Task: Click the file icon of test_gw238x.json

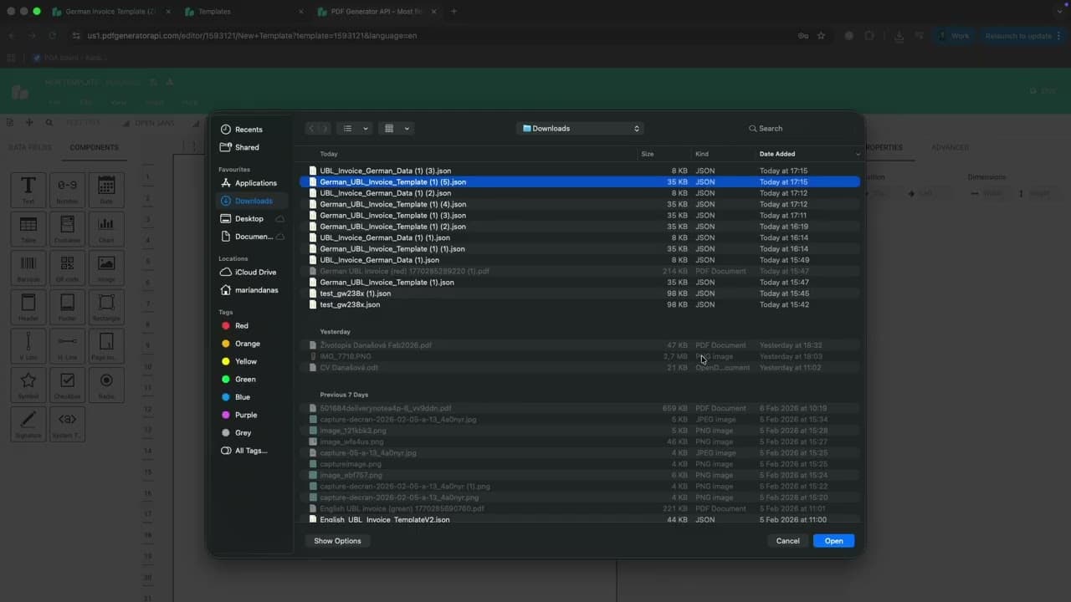Action: (313, 305)
